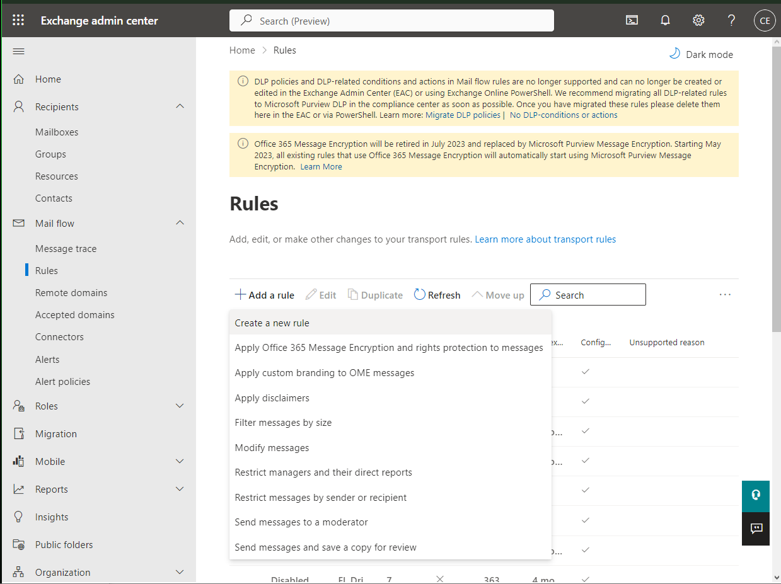Open Accepted domains in sidebar

point(75,314)
